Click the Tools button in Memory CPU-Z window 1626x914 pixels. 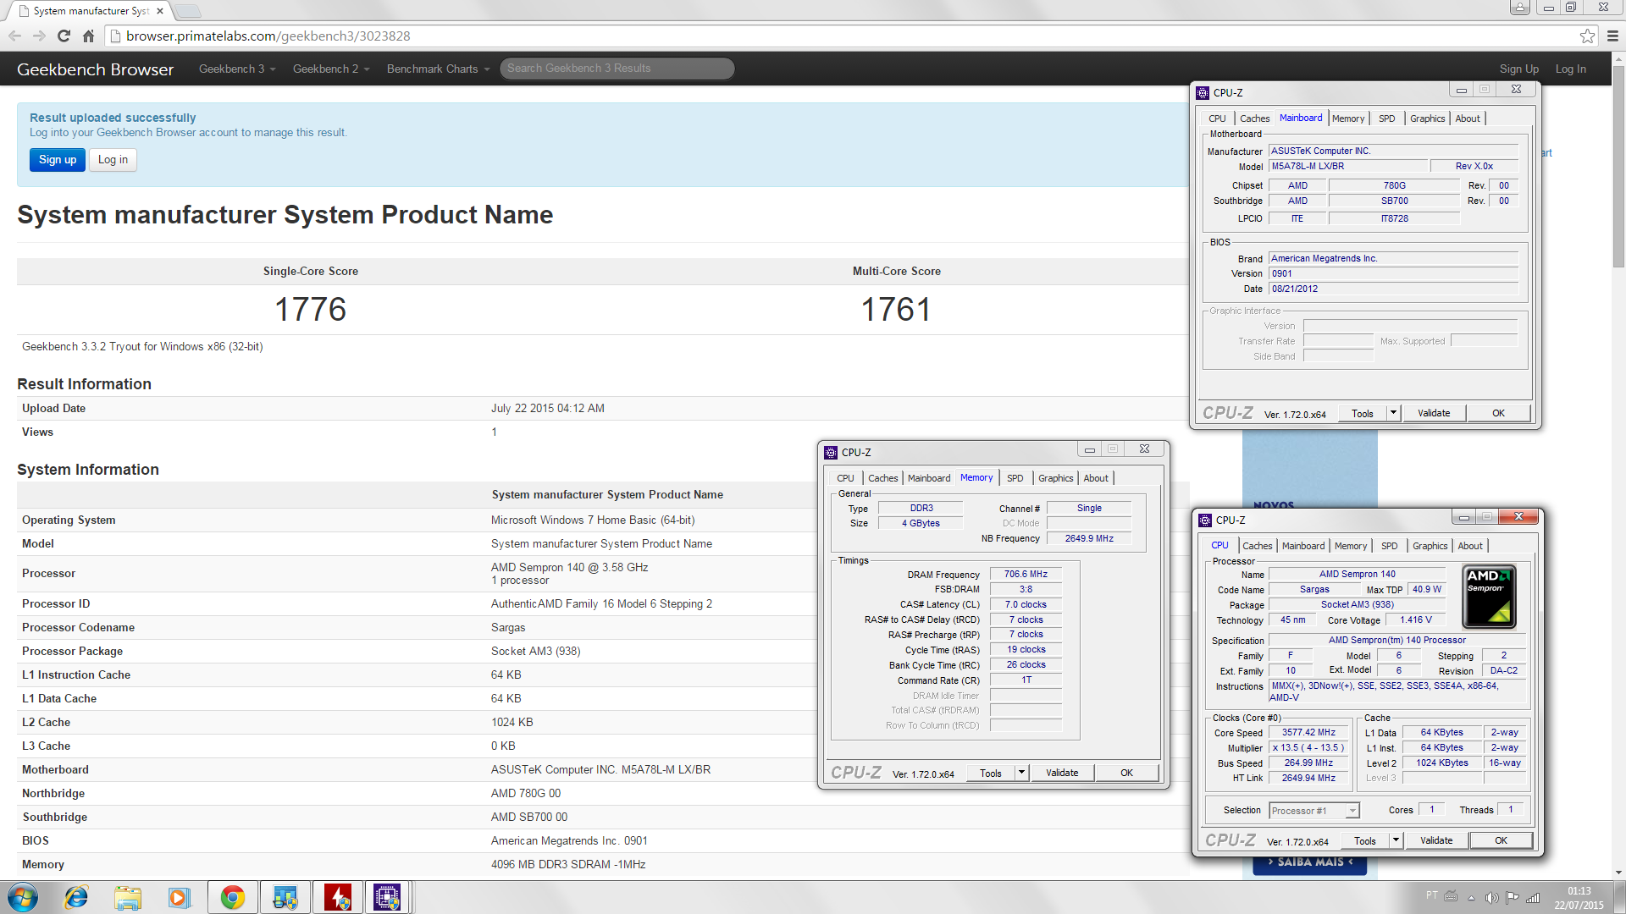coord(991,773)
